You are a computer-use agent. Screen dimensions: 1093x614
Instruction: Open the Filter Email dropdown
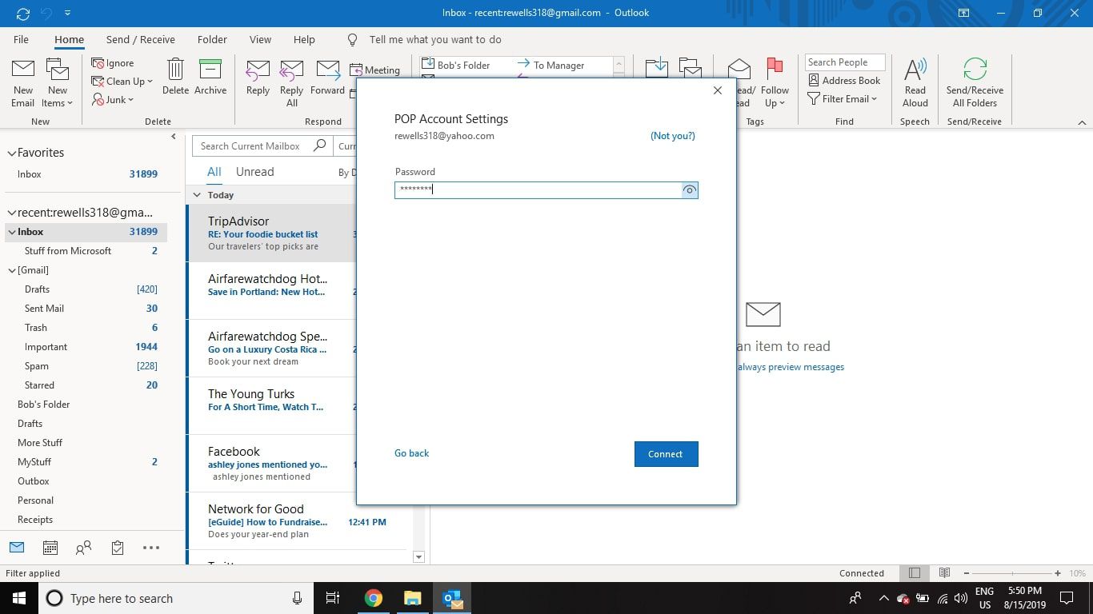[x=843, y=99]
